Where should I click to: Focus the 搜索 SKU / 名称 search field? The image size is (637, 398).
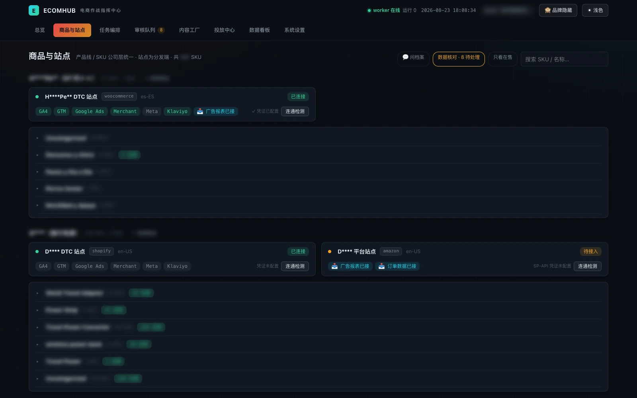(x=564, y=59)
